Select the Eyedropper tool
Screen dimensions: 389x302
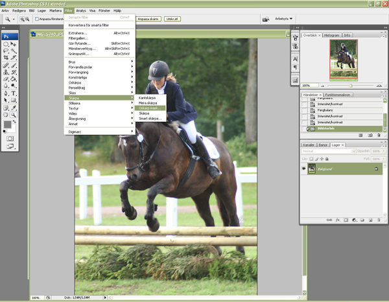[14, 108]
